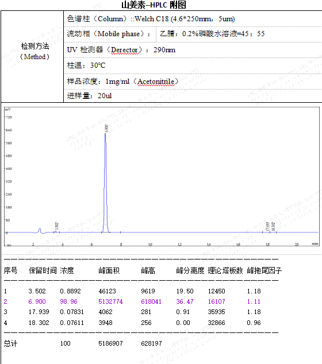The height and width of the screenshot is (364, 322).
Task: Click the 17.939 peak marker label
Action: click(267, 226)
